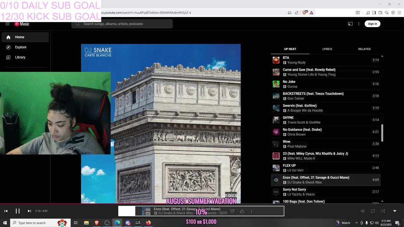Switch to the UP NEXT tab
404x227 pixels.
tap(290, 49)
